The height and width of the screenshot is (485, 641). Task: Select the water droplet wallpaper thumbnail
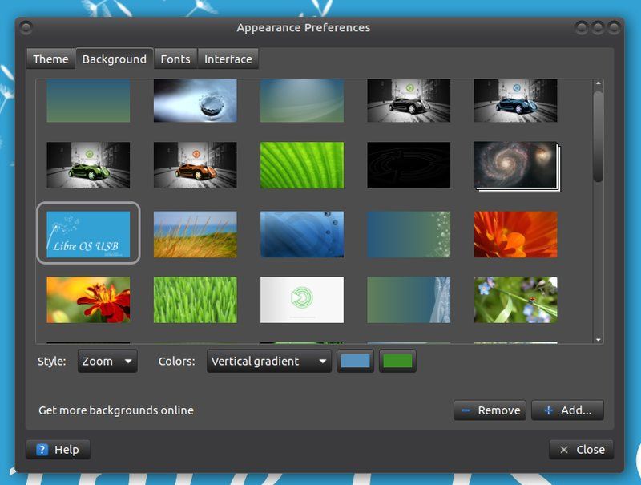(x=195, y=99)
